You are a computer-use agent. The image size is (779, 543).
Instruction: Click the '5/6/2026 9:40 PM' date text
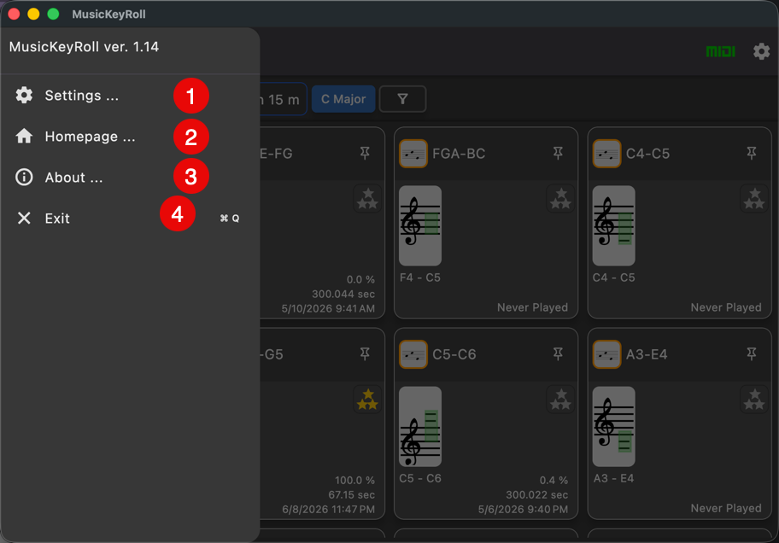click(523, 509)
